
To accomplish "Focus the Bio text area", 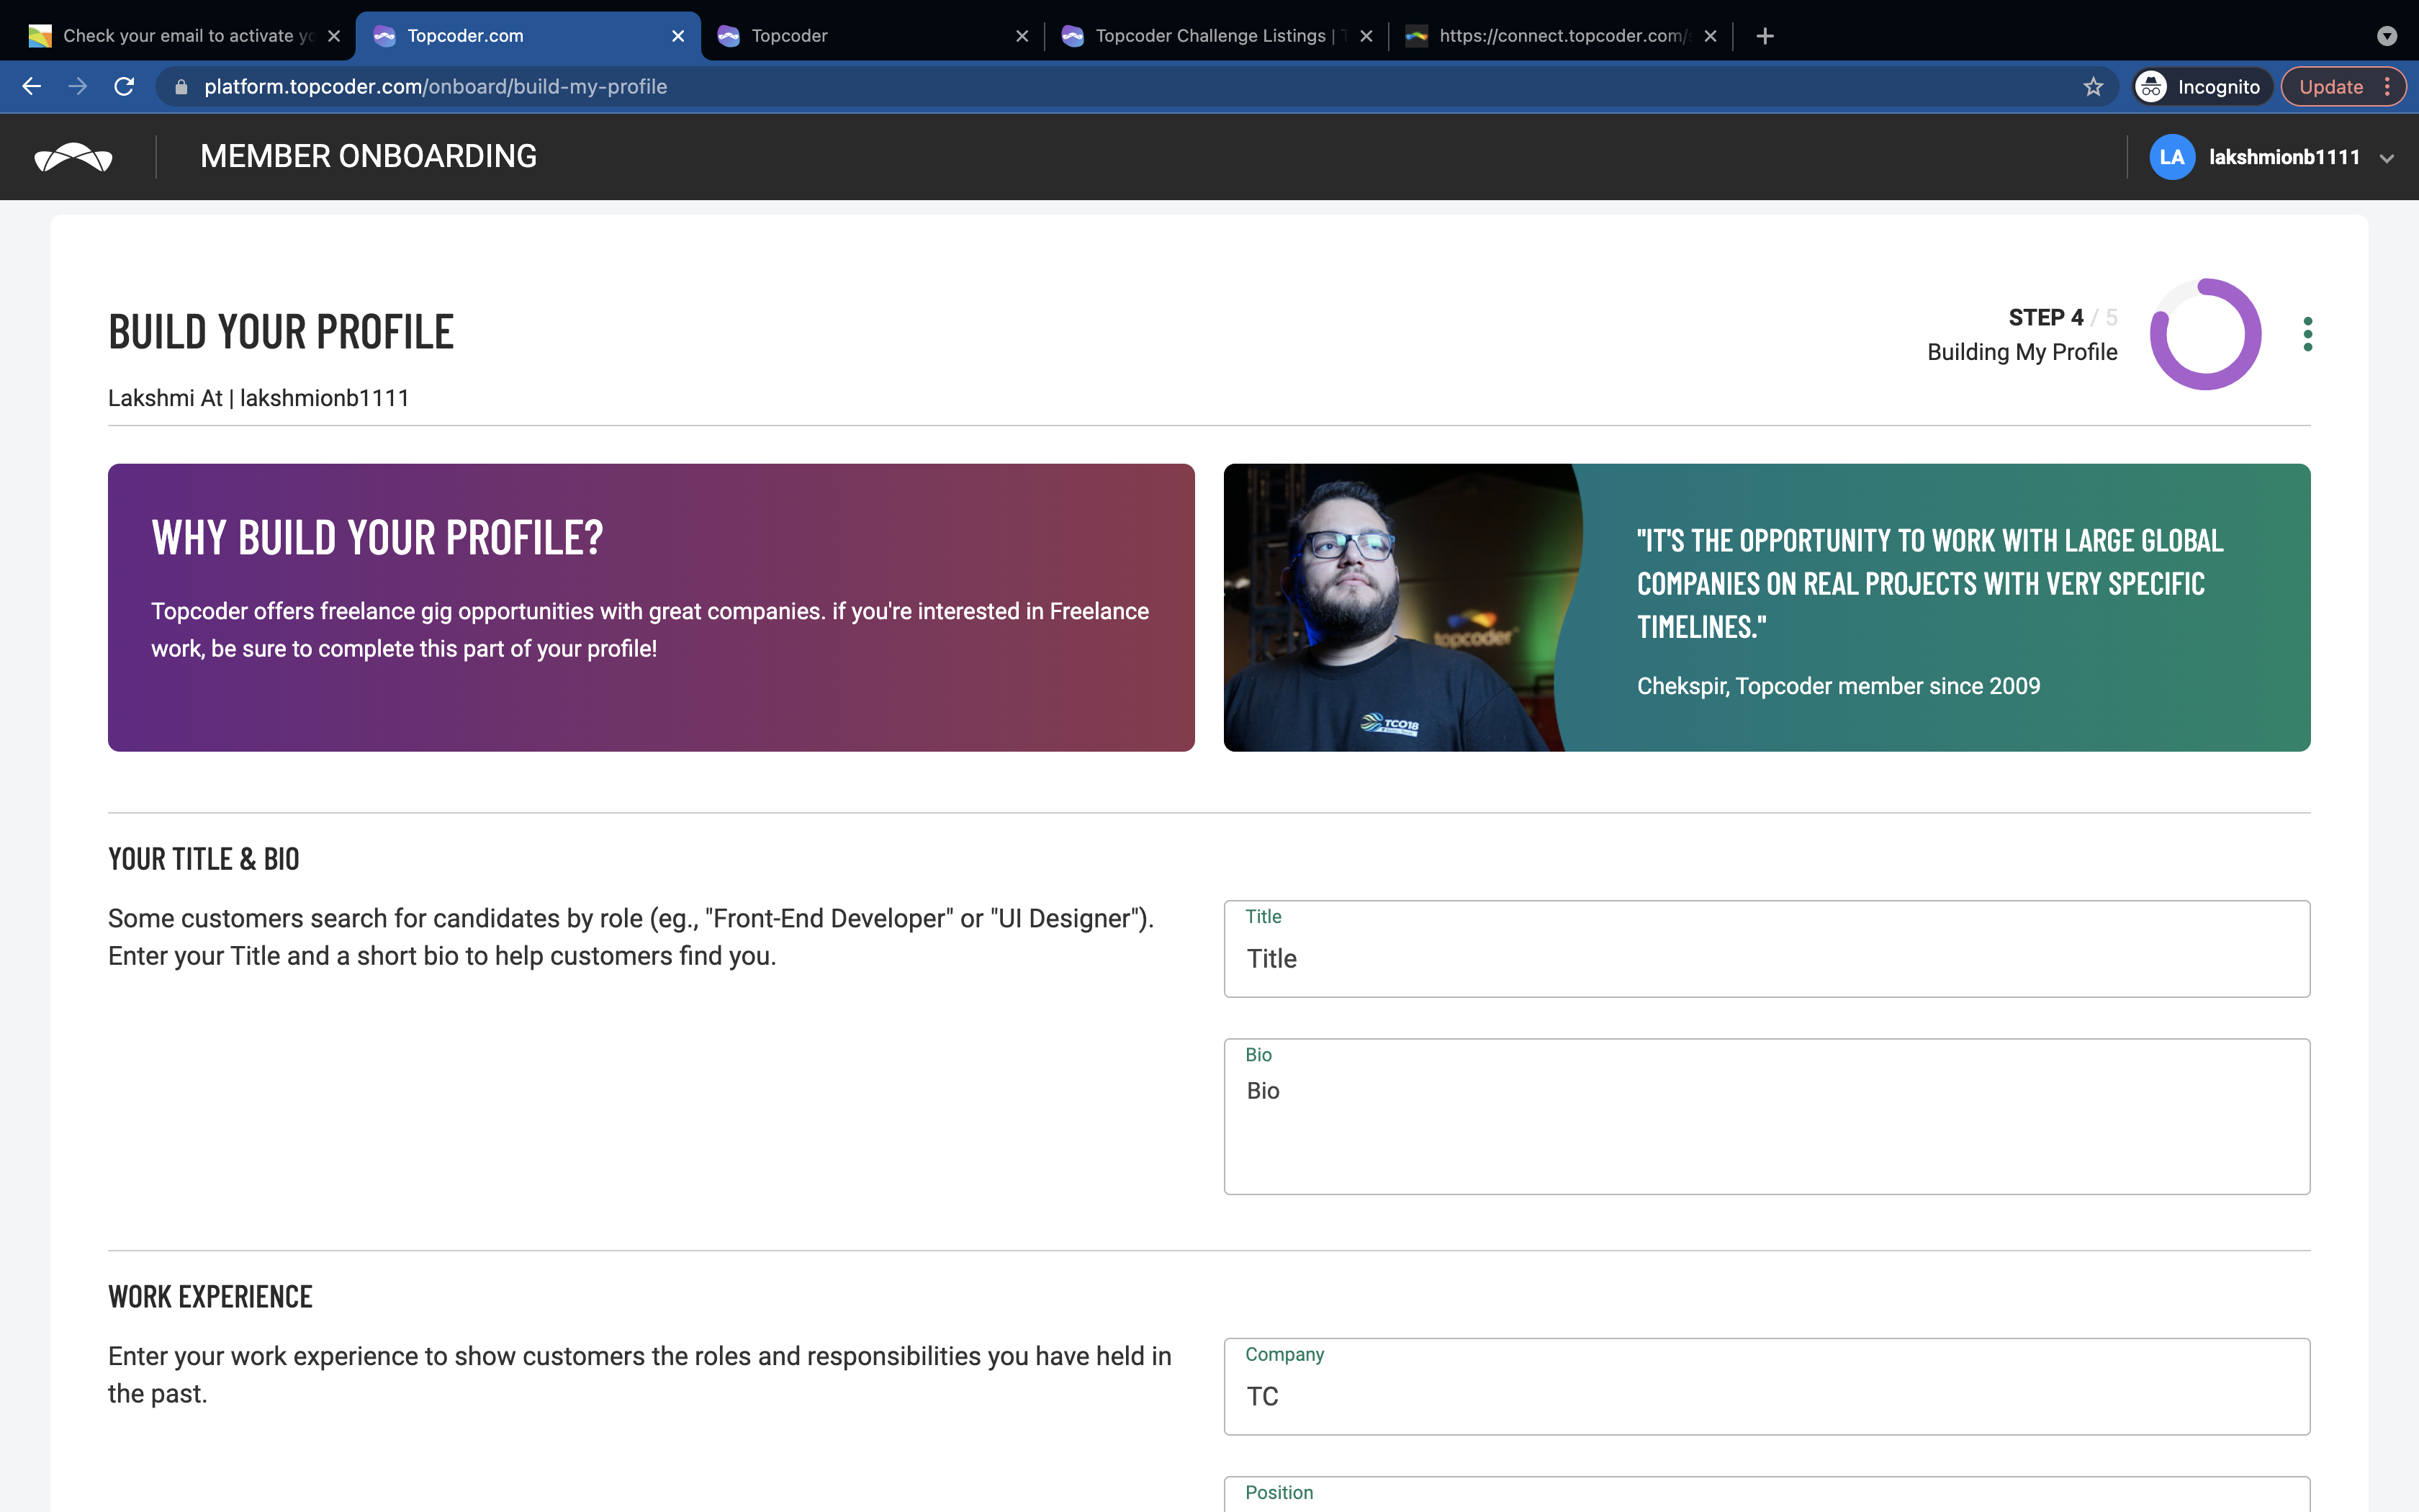I will 1766,1116.
